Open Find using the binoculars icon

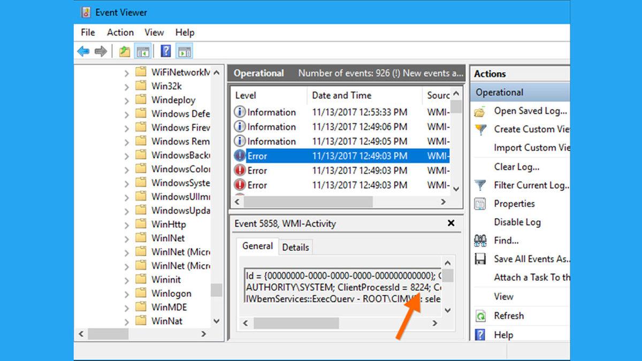coord(480,241)
